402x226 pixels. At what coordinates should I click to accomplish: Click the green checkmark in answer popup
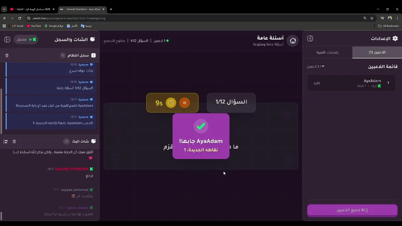[x=201, y=126]
